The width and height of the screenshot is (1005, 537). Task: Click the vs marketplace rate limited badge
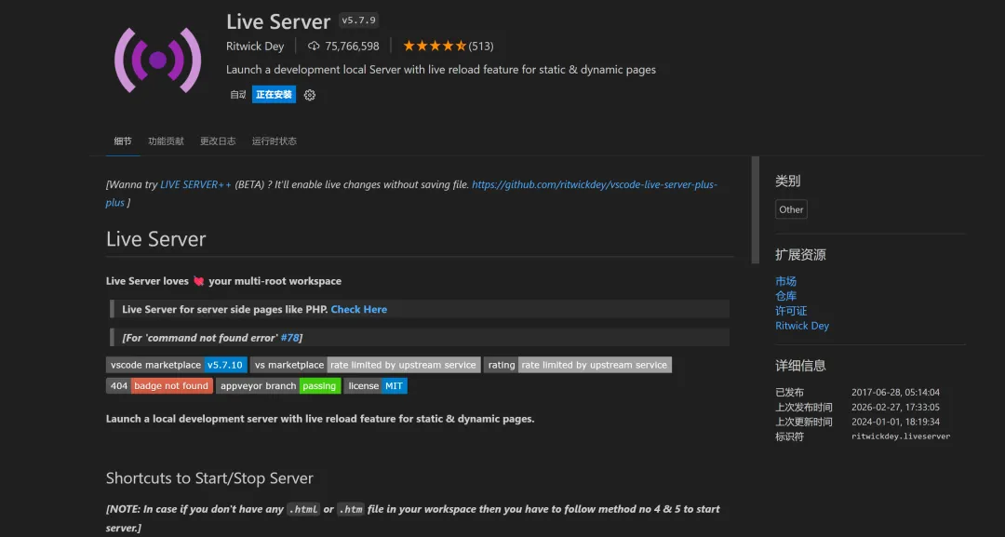point(366,365)
